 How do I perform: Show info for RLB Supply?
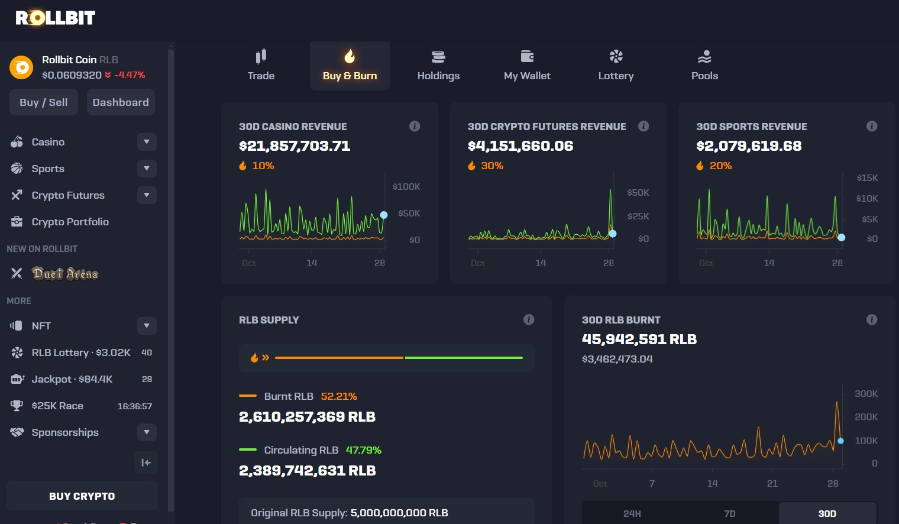point(529,319)
